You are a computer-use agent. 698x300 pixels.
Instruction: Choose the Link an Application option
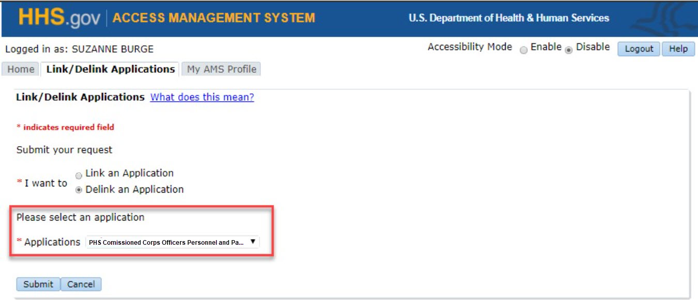[79, 176]
